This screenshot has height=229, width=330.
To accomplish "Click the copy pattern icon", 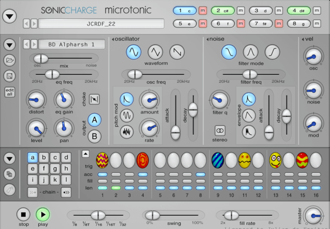I will pos(10,174).
